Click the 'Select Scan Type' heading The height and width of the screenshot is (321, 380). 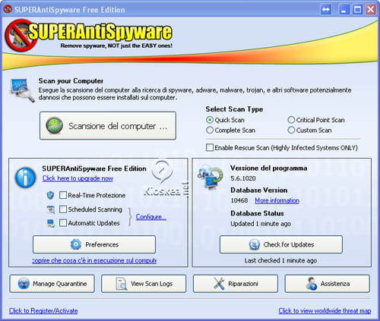234,109
